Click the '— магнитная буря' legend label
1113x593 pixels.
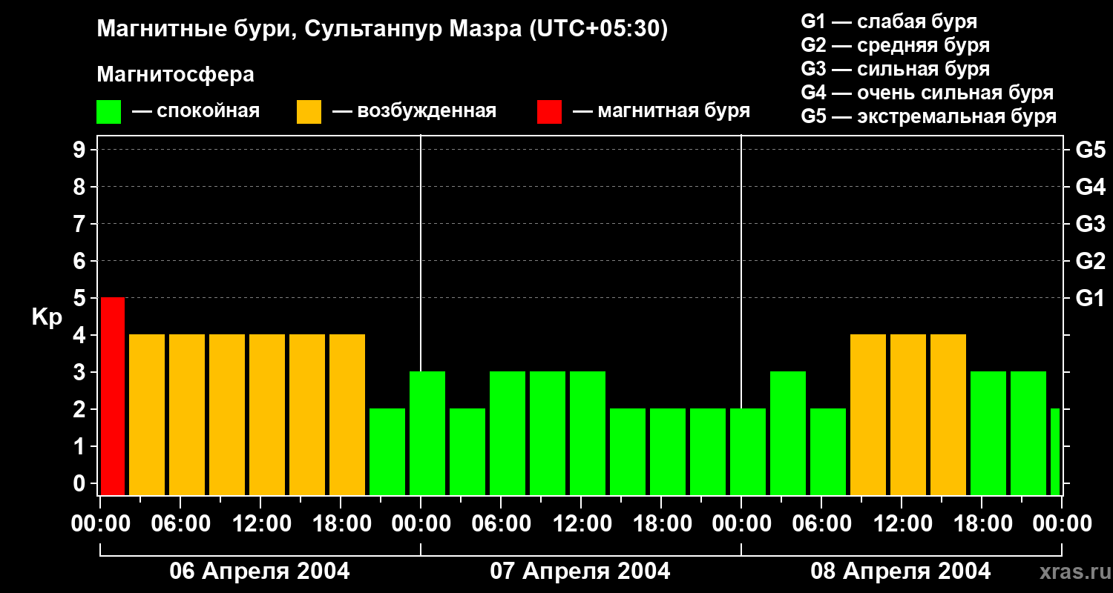point(662,112)
